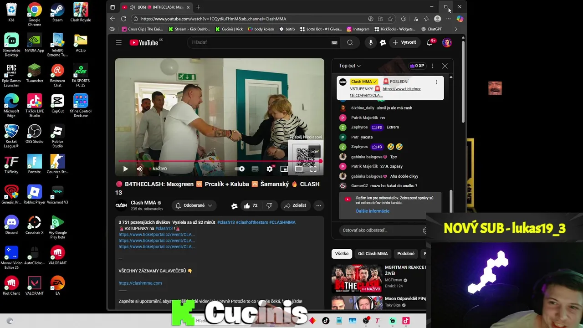The height and width of the screenshot is (328, 583).
Task: Switch to miniplayer mode
Action: coord(284,169)
